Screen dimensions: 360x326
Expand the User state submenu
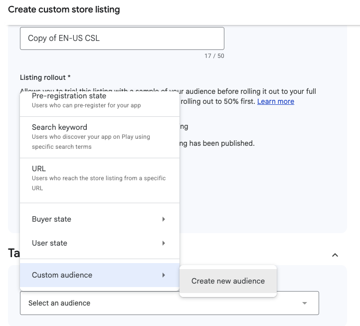100,243
